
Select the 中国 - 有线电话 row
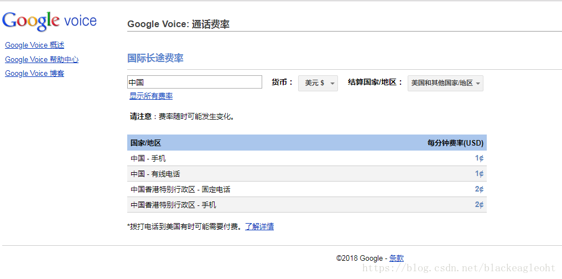[307, 174]
